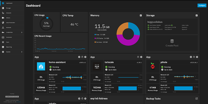
Task: Click the home-assistant app logo thumbnail
Action: 41,67
